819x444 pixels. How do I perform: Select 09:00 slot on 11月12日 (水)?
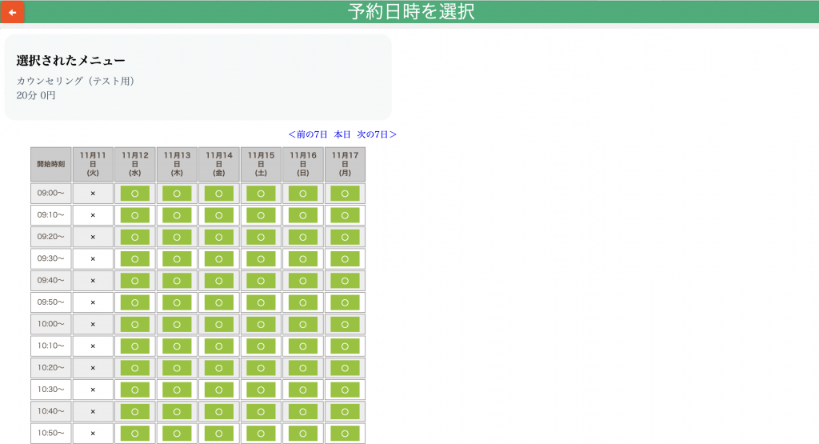tap(134, 194)
